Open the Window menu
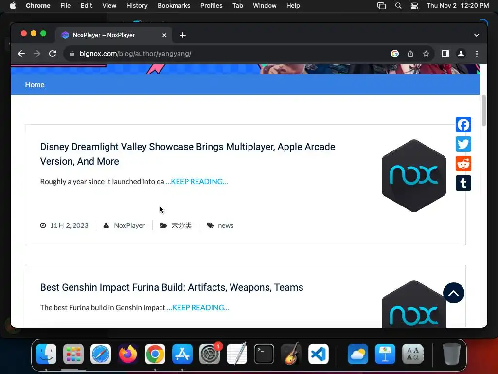 coord(265,6)
